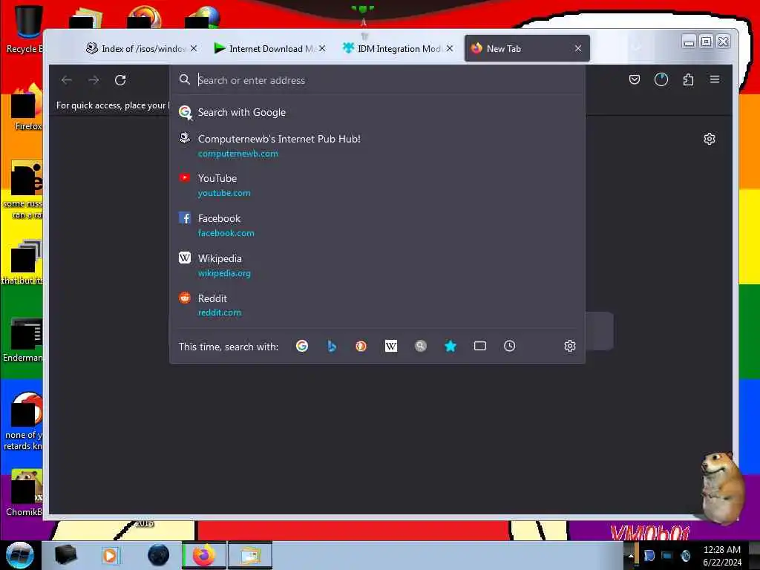Viewport: 760px width, 570px height.
Task: Search in open Tabs with the tab icon
Action: [480, 346]
